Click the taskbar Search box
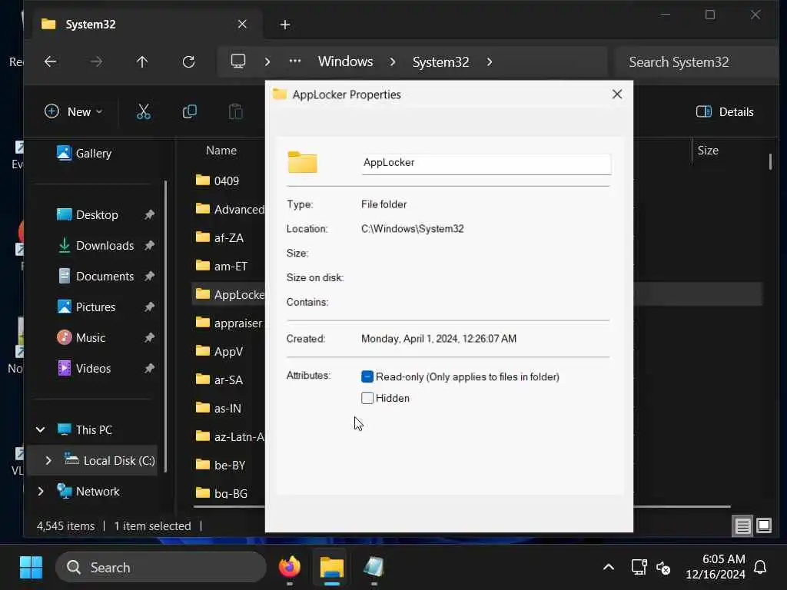The image size is (787, 590). tap(161, 568)
